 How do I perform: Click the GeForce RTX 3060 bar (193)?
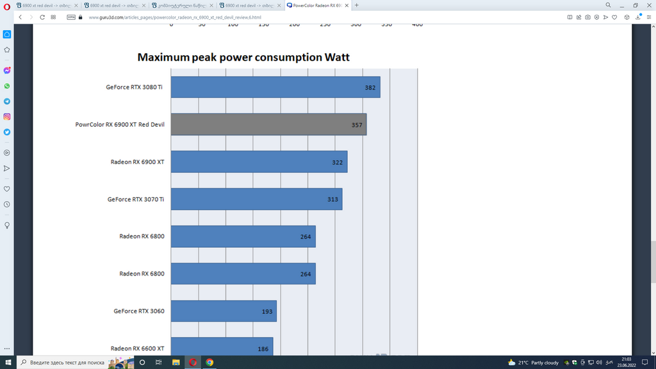pyautogui.click(x=224, y=311)
